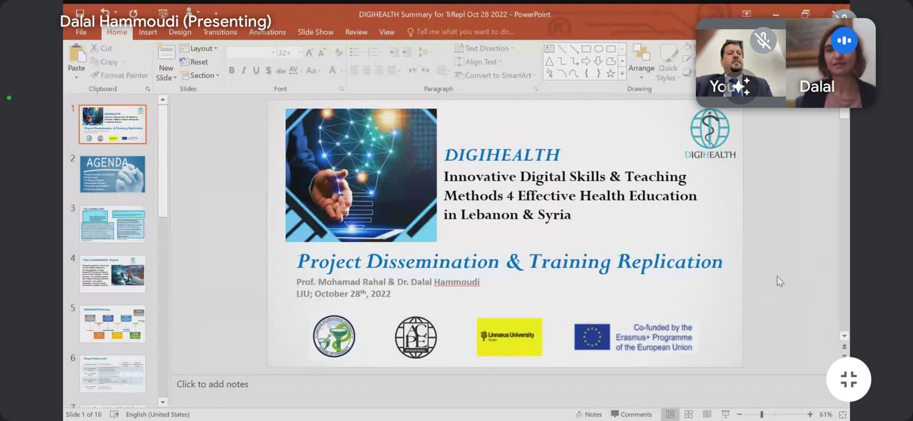Open the font name combo box

[x=251, y=52]
